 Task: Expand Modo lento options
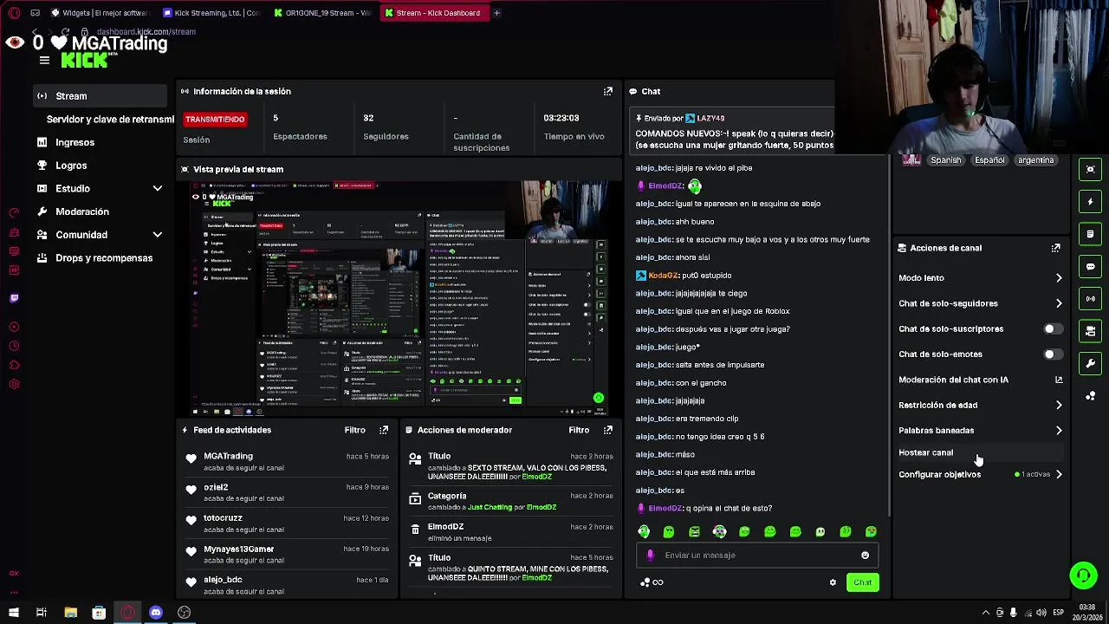point(1059,278)
